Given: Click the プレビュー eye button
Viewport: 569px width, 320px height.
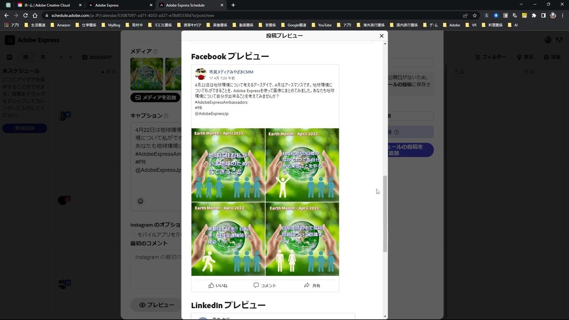Looking at the screenshot, I should click(156, 305).
